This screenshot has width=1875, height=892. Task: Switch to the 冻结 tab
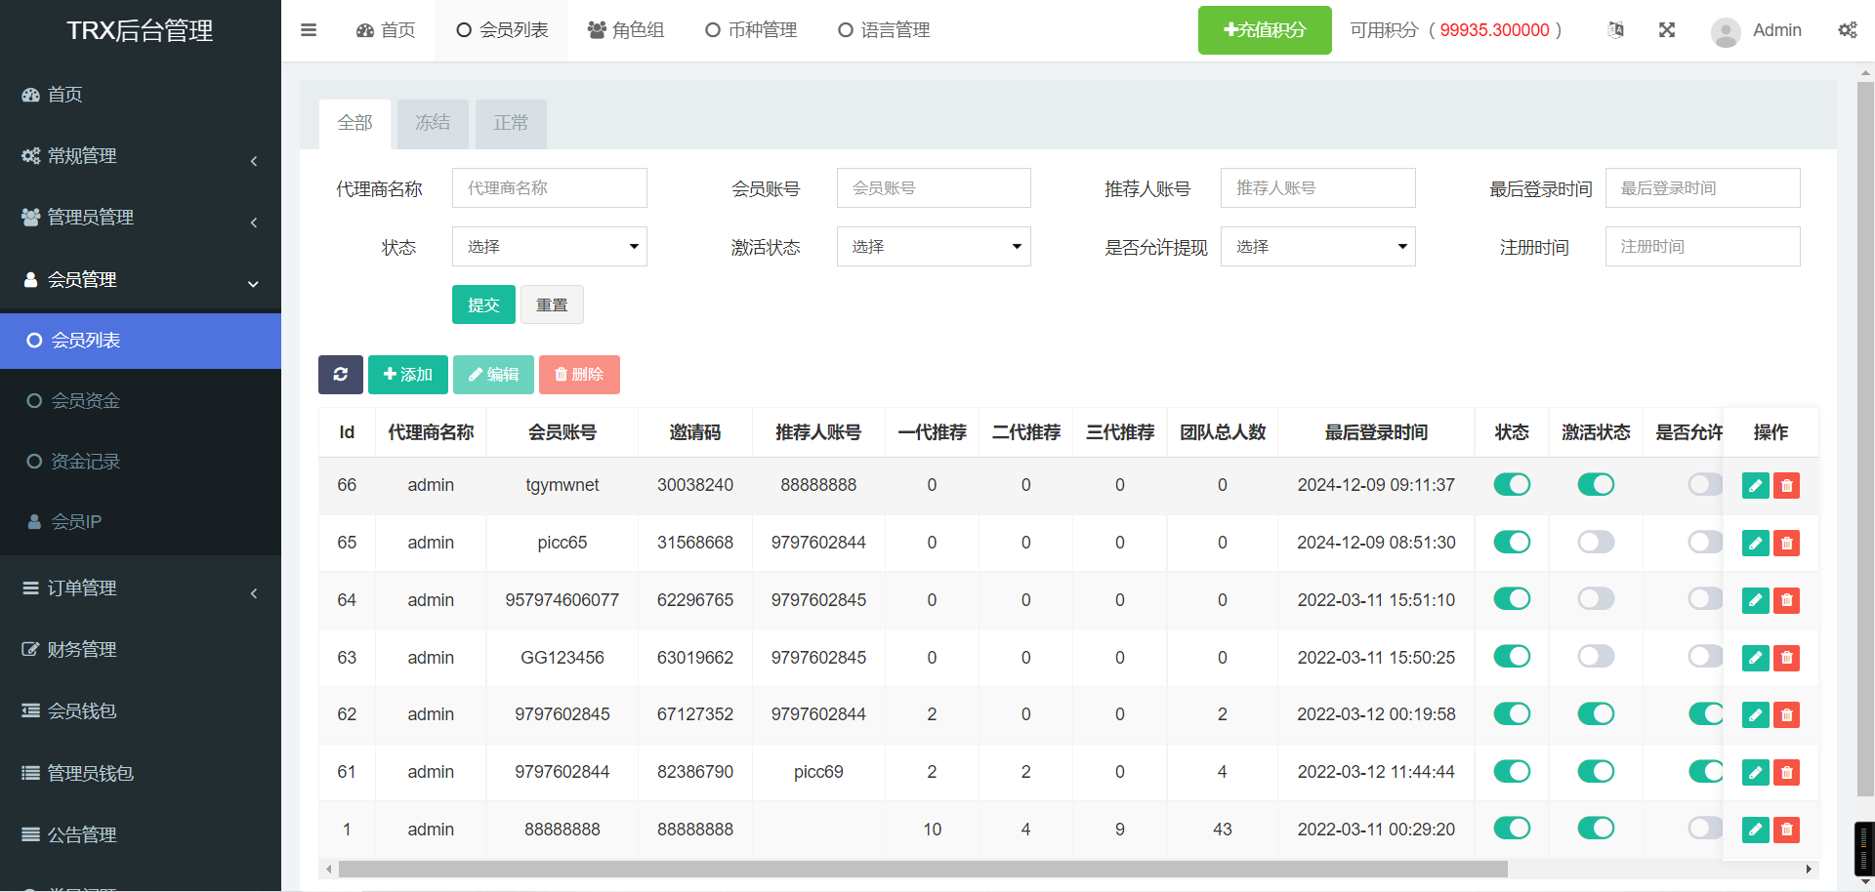433,123
